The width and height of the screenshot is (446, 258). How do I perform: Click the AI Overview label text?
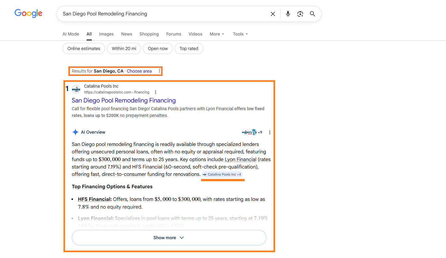tap(93, 132)
